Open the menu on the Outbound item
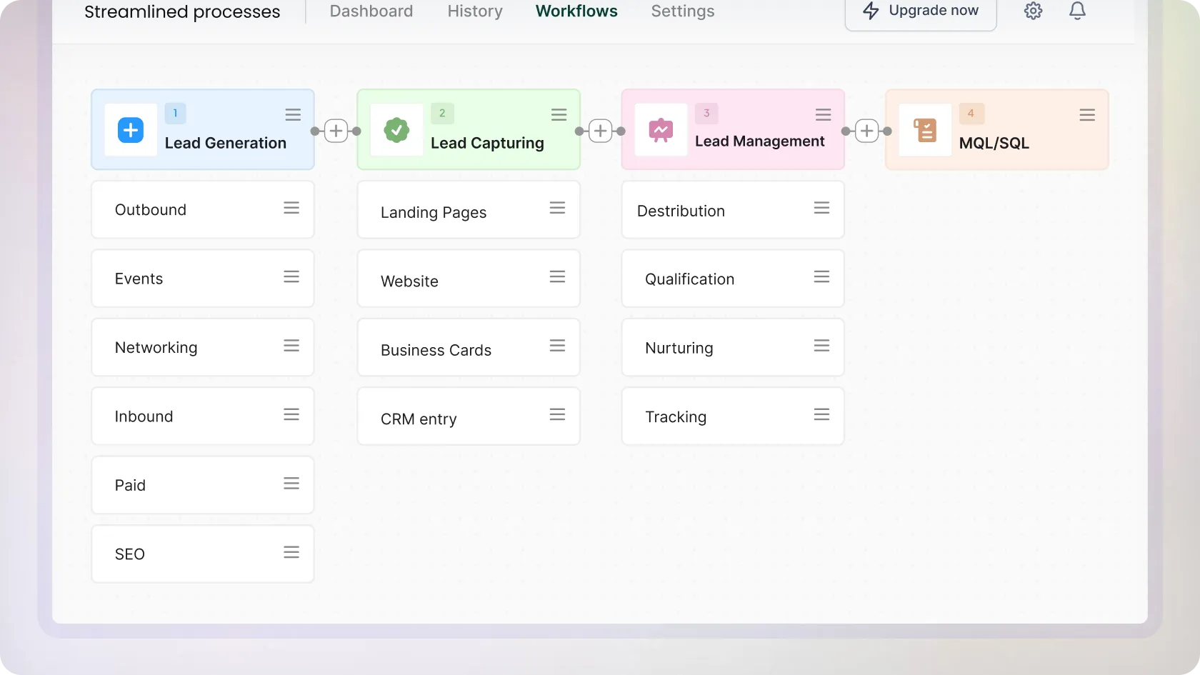 coord(291,208)
